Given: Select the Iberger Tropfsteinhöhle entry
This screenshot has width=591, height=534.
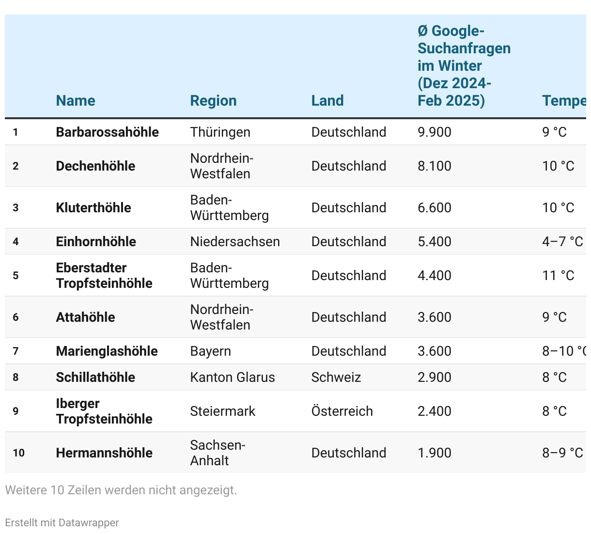Looking at the screenshot, I should [x=104, y=411].
